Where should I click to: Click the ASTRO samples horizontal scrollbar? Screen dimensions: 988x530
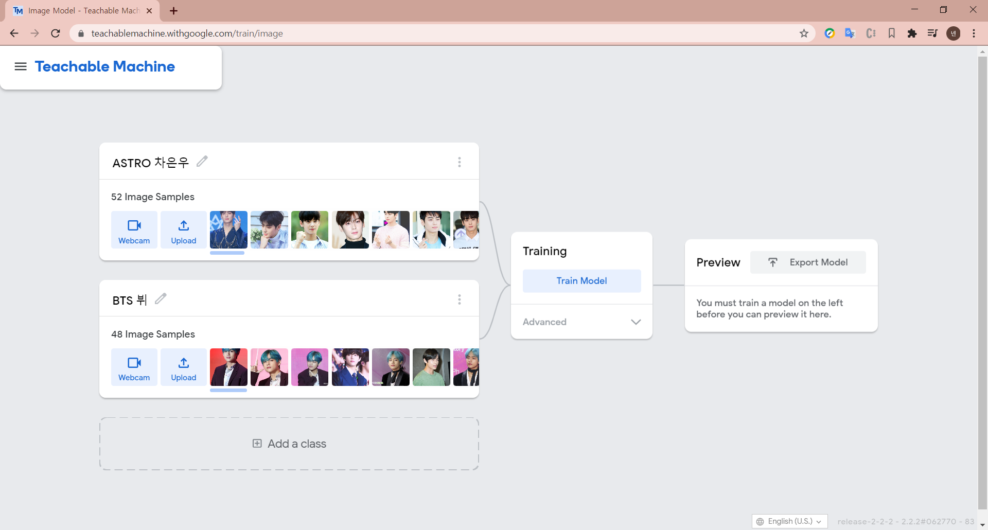[x=227, y=253]
